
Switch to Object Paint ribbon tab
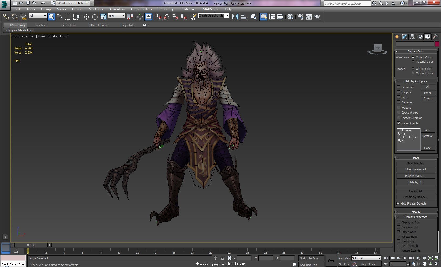pos(98,25)
